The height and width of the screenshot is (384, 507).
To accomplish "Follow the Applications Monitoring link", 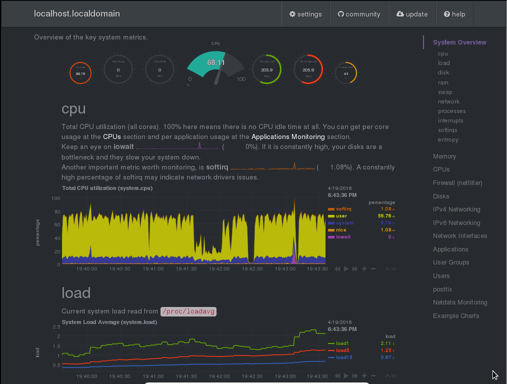I will click(288, 136).
